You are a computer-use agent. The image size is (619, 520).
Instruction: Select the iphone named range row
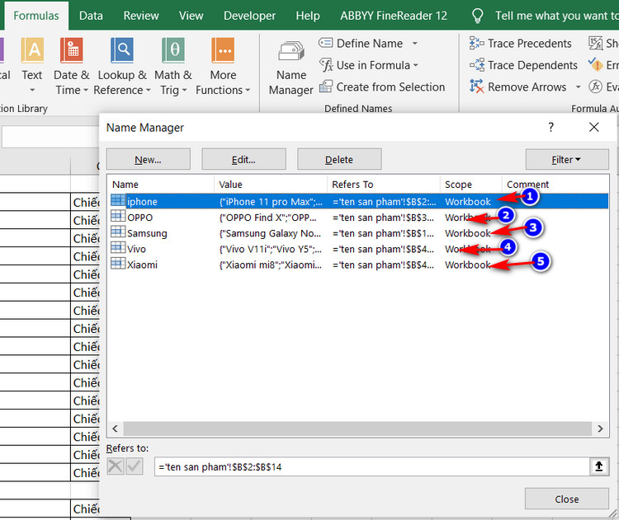point(358,201)
